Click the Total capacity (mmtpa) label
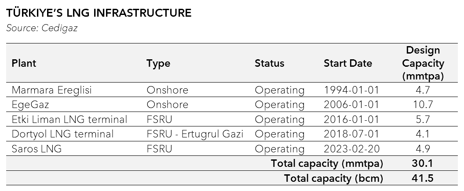Viewport: 464px width, 191px height. pos(327,164)
